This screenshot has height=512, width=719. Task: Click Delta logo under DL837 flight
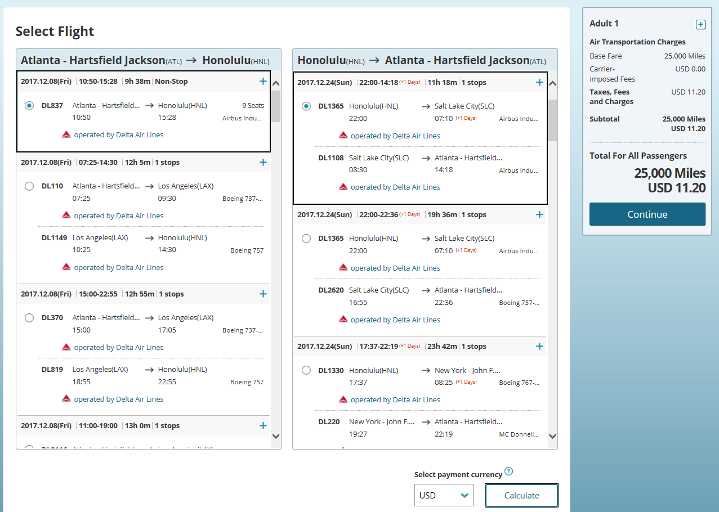(66, 134)
